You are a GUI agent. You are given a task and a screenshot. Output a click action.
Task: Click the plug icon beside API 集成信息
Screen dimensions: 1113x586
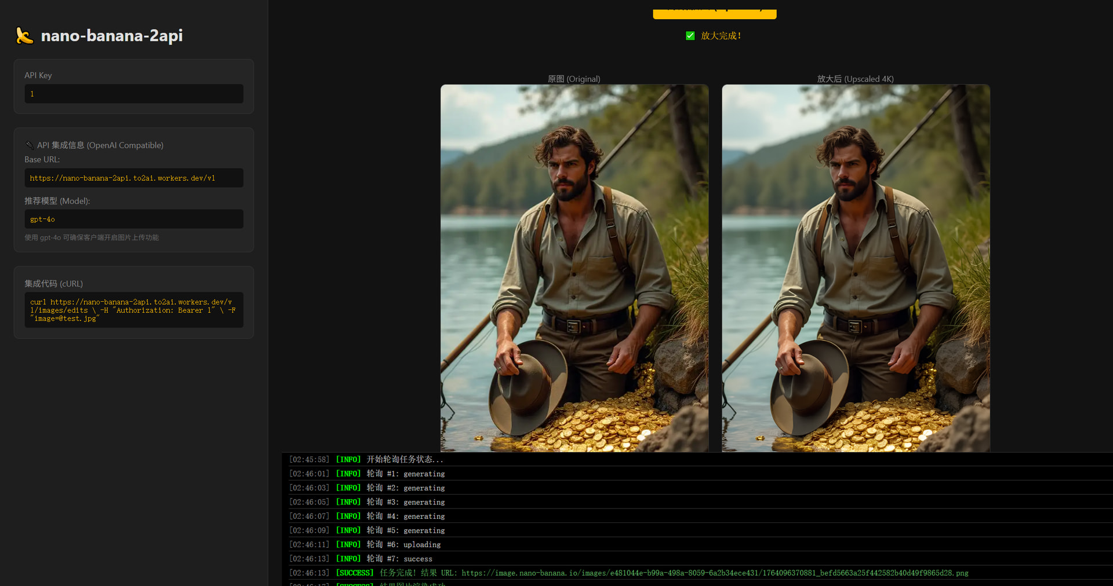click(30, 145)
